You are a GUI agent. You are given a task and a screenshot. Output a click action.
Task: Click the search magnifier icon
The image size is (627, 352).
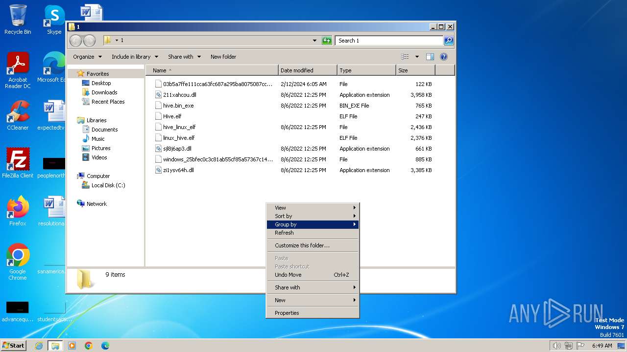tap(448, 41)
